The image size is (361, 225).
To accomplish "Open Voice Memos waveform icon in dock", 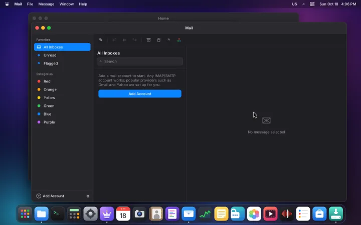I will (x=287, y=214).
